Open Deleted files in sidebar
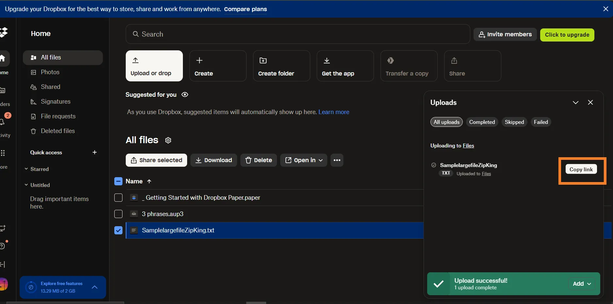The image size is (613, 304). click(x=63, y=131)
